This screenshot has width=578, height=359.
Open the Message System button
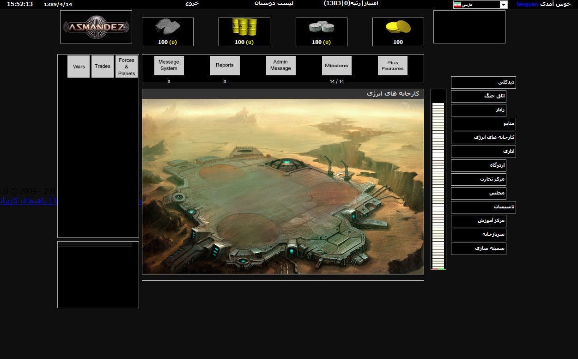pyautogui.click(x=169, y=66)
